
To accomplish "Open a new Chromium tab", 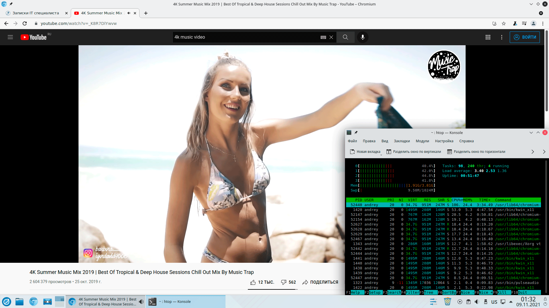I will point(146,13).
